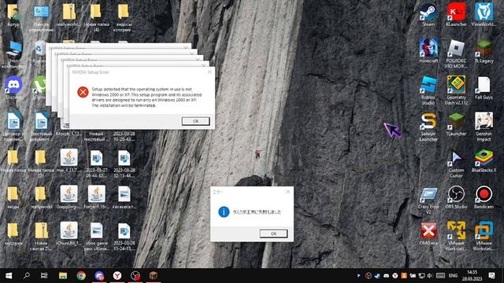Open the Genshin Impact shortcut
This screenshot has width=504, height=283.
click(x=484, y=127)
